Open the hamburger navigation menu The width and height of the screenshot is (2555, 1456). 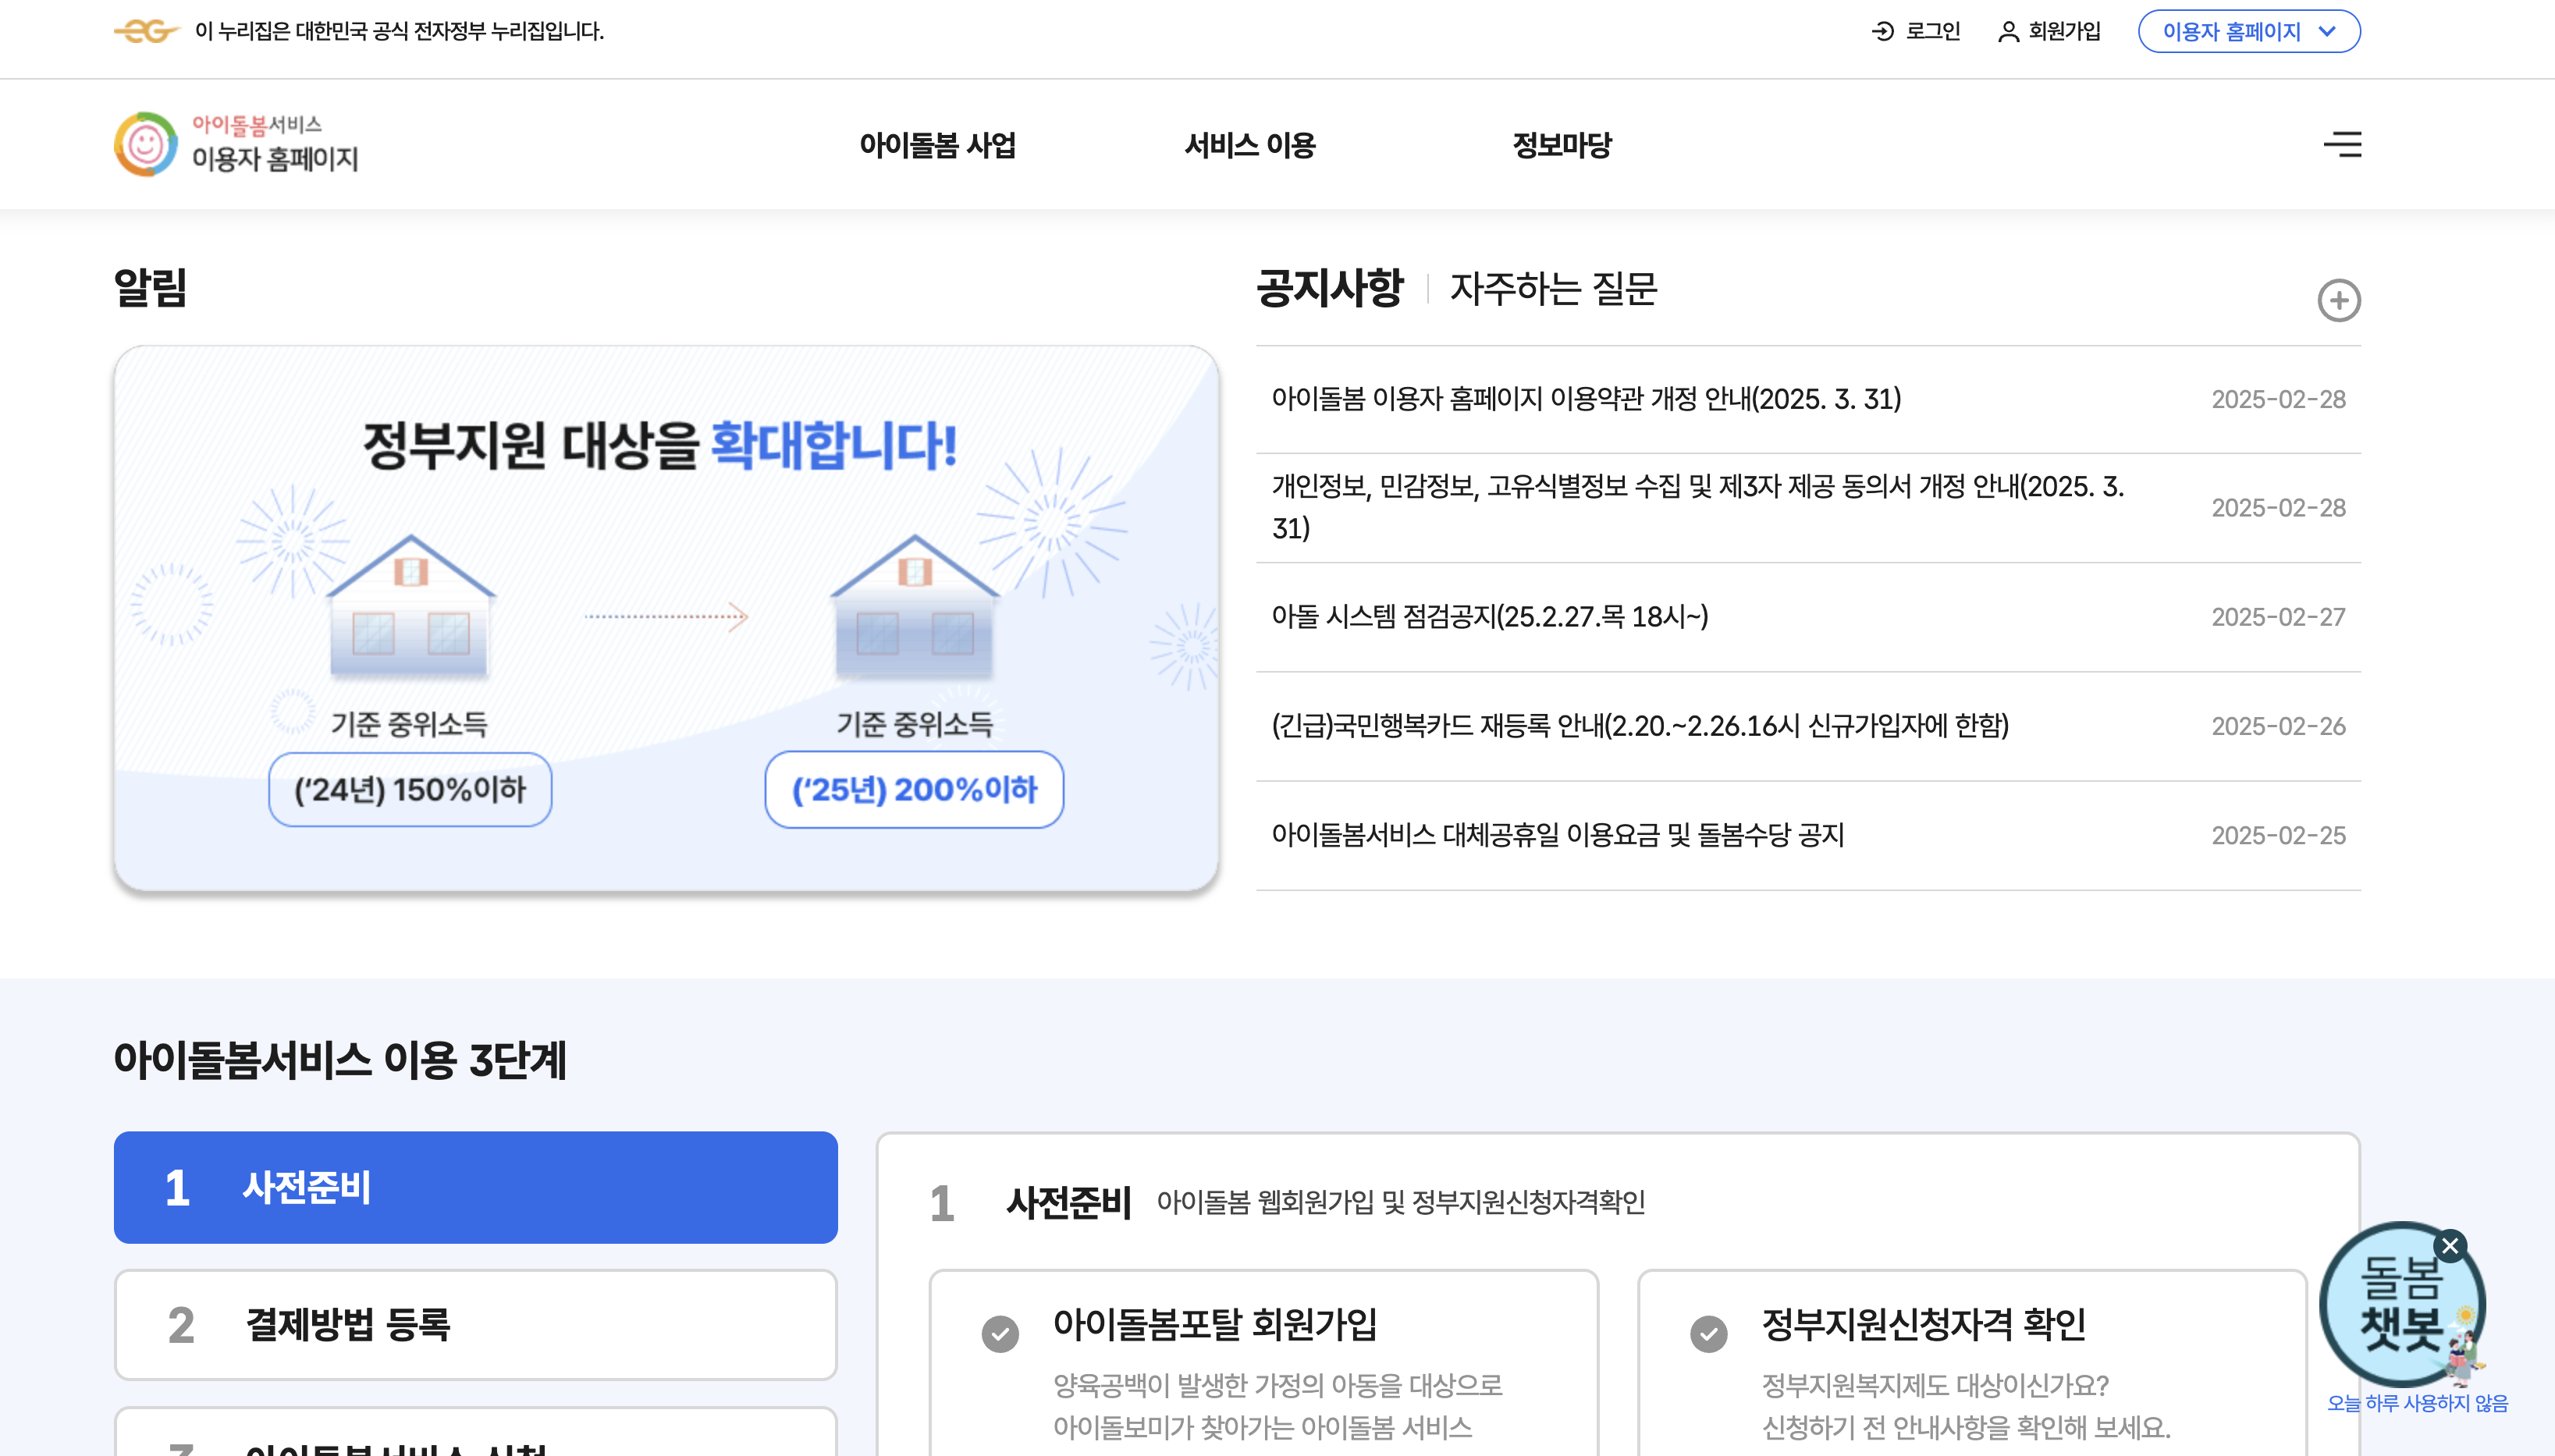coord(2343,144)
